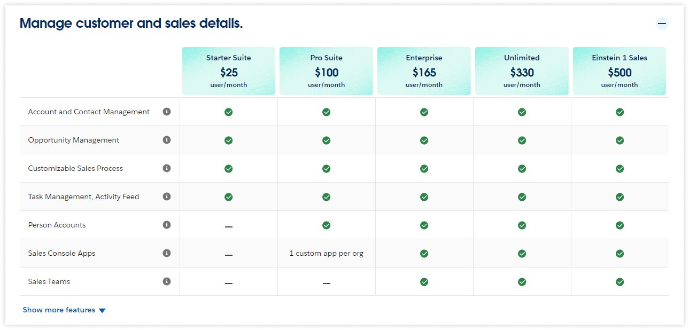The width and height of the screenshot is (689, 330).
Task: Open the Account and Contact Management info tooltip
Action: (166, 112)
